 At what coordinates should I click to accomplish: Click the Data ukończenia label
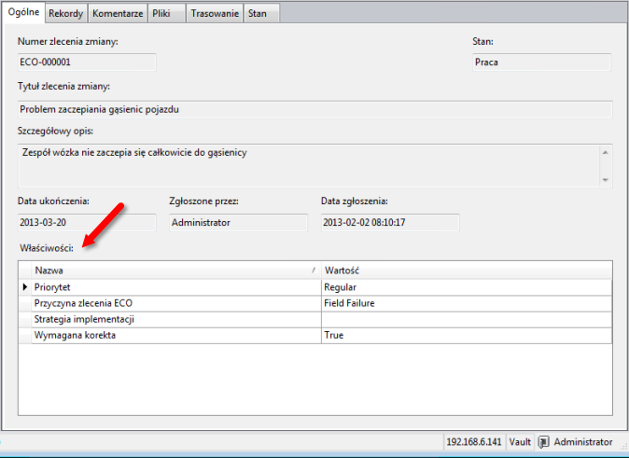tap(53, 201)
